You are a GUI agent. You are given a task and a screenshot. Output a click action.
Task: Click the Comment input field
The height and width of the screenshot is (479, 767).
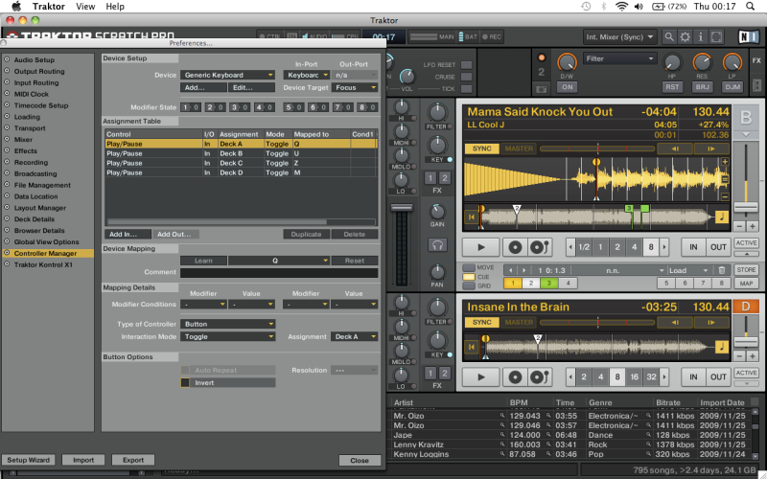tap(279, 273)
